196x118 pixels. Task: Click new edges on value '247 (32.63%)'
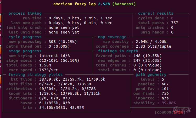[148, 60]
